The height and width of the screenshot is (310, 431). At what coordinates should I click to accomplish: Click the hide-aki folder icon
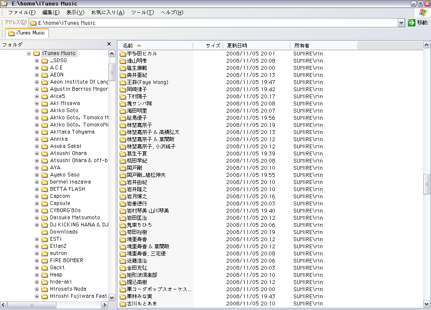45,282
